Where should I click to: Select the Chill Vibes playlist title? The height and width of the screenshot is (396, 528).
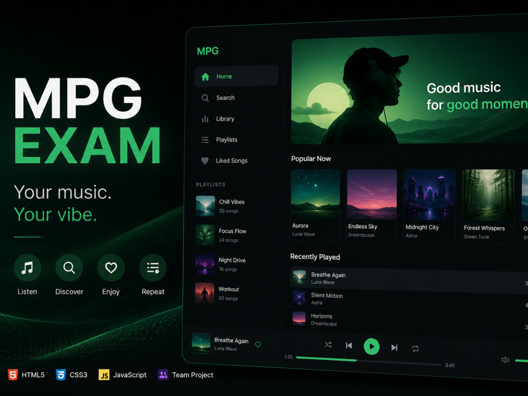click(x=232, y=202)
